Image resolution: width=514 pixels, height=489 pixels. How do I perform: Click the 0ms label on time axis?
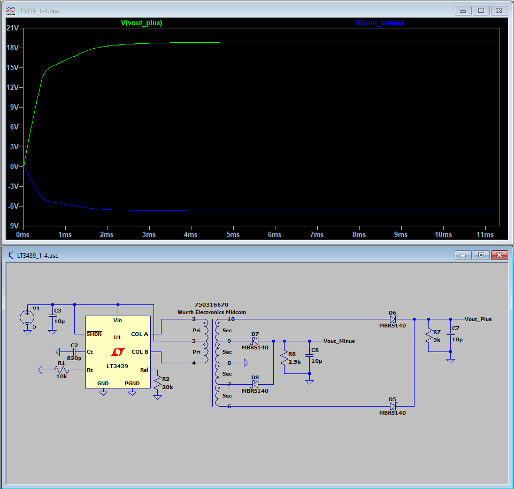tap(23, 234)
